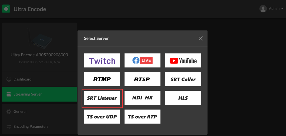
Task: Choose the Facebook Live server tile
Action: click(x=142, y=60)
